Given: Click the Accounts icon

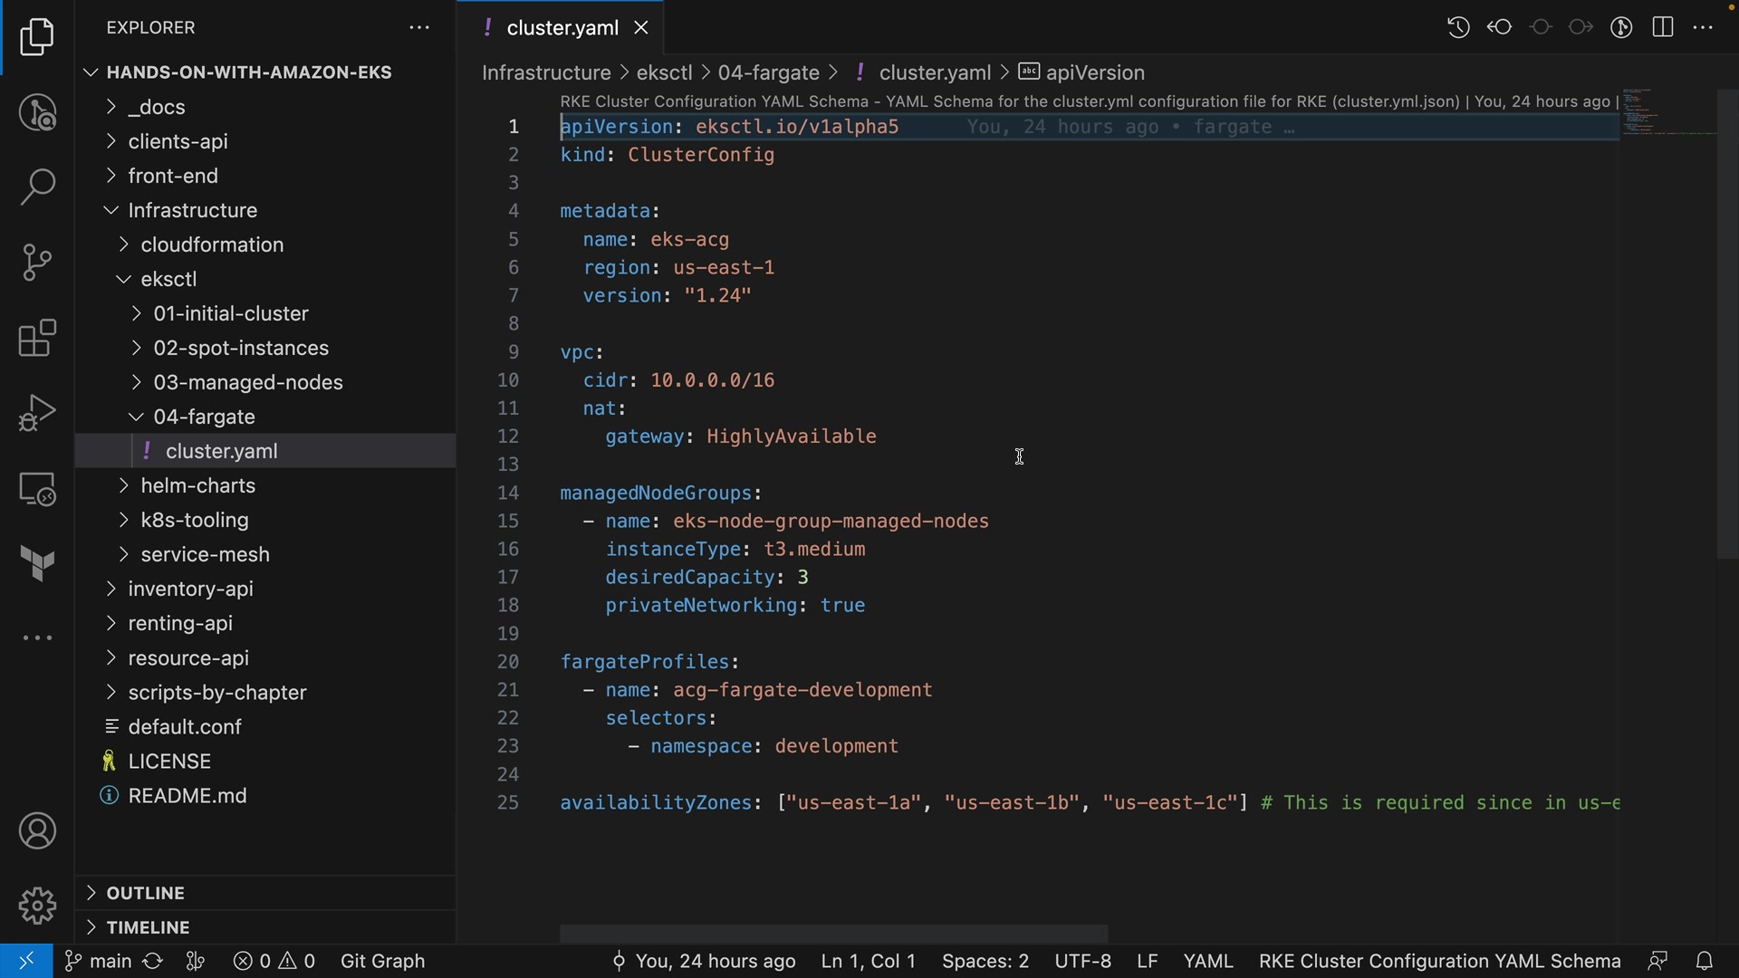Looking at the screenshot, I should point(37,831).
